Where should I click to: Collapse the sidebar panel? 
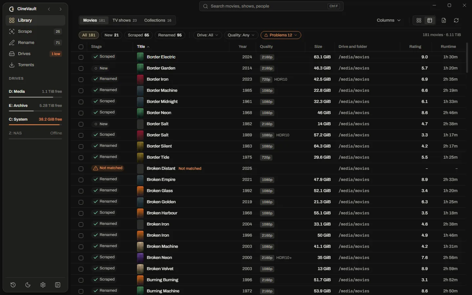(58, 285)
